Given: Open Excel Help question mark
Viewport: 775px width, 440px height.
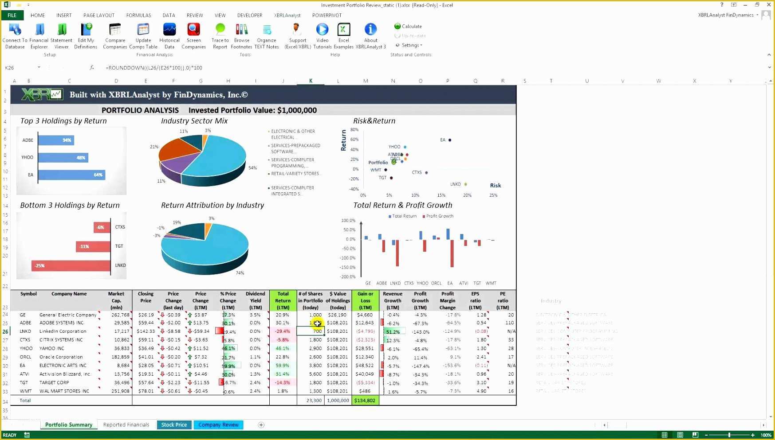Looking at the screenshot, I should [722, 5].
